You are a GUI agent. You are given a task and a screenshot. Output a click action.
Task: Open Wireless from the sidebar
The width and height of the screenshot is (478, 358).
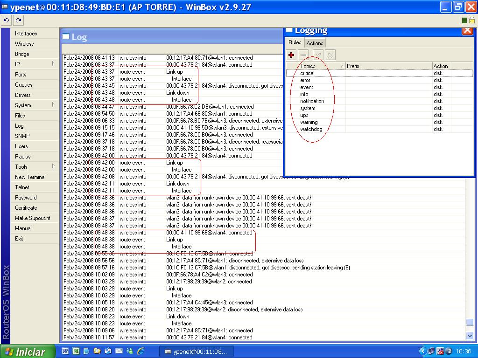(x=35, y=44)
